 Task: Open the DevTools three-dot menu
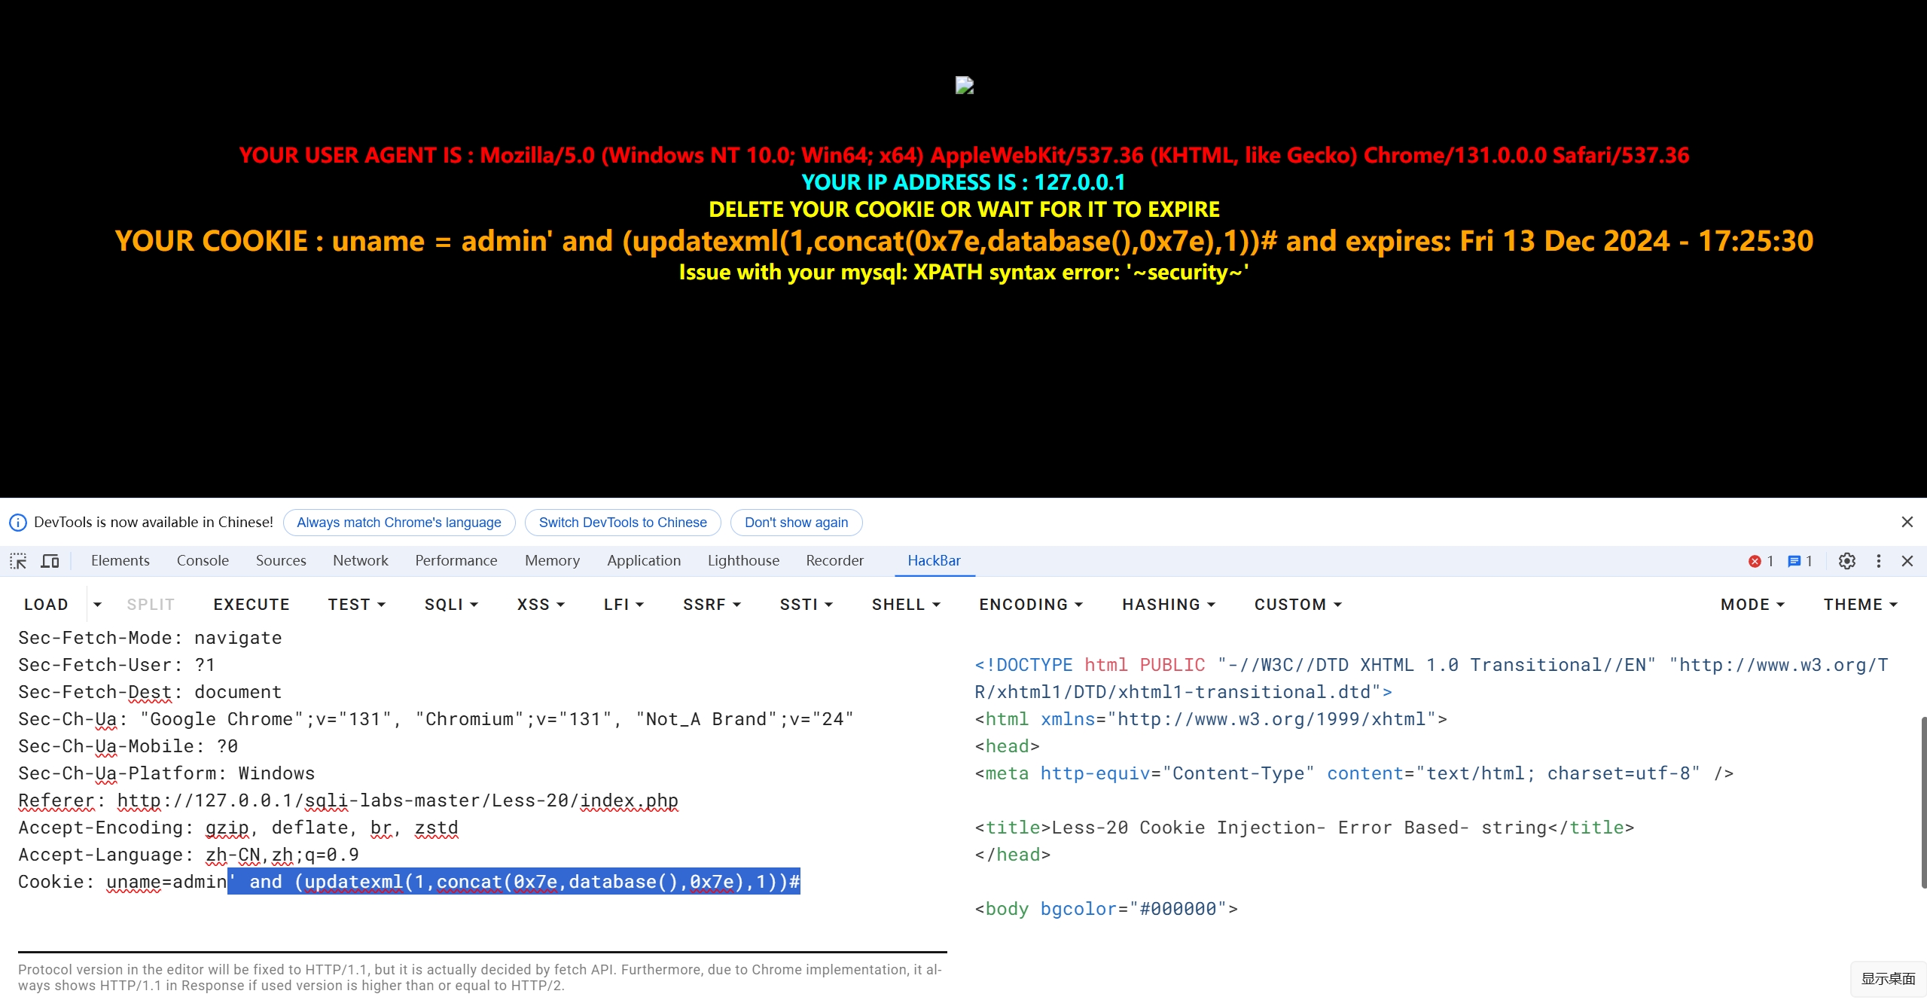(1878, 561)
